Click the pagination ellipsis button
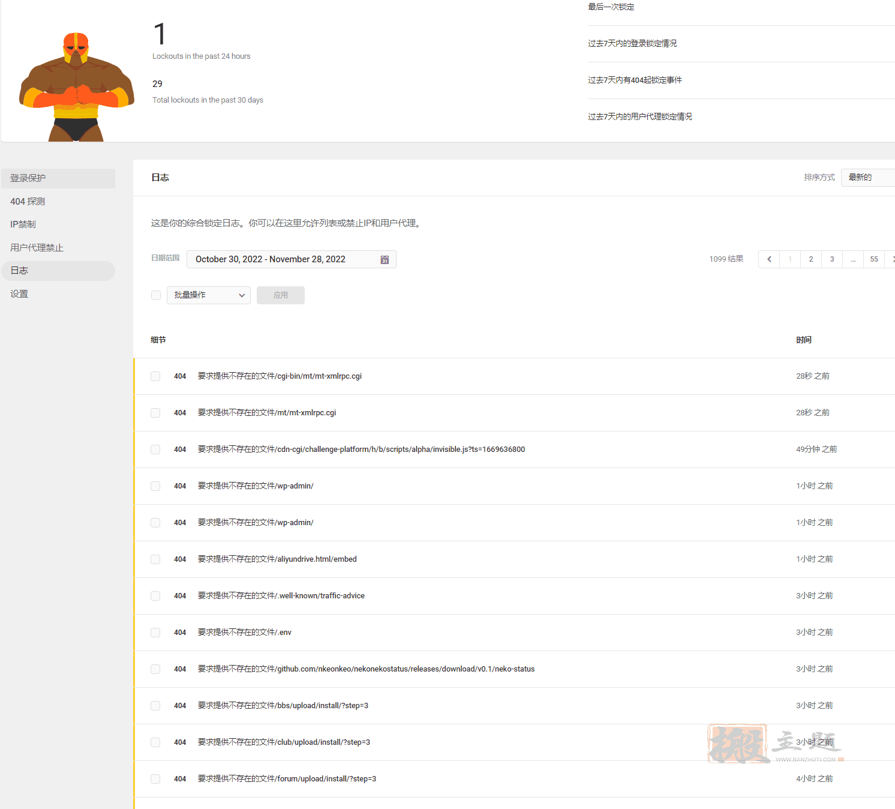Image resolution: width=895 pixels, height=809 pixels. coord(853,259)
